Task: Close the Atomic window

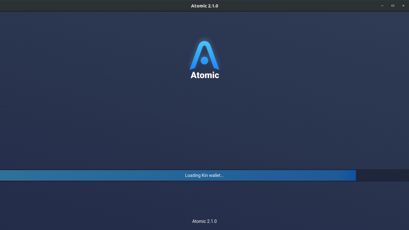Action: click(x=403, y=6)
